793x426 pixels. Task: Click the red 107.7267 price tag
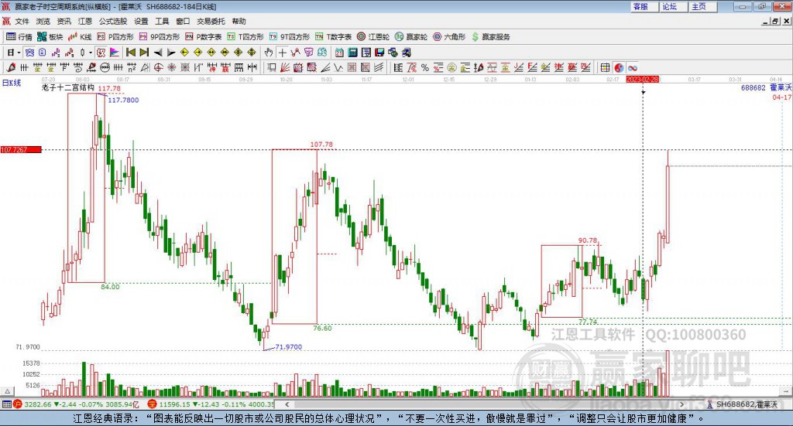pos(21,149)
